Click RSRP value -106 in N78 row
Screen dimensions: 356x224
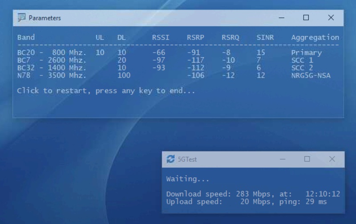coord(196,75)
